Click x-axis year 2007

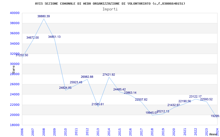tap(33, 132)
